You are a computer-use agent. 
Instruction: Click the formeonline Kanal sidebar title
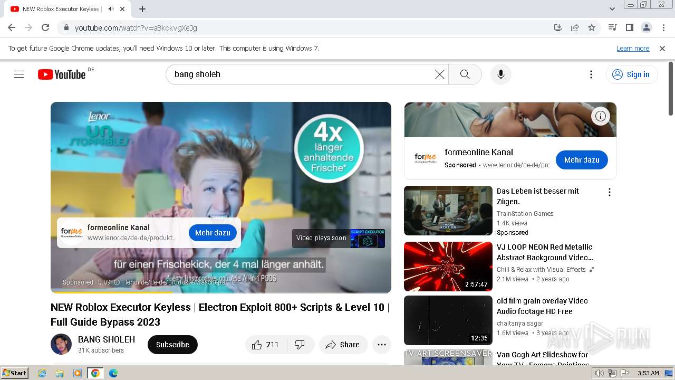pyautogui.click(x=479, y=152)
